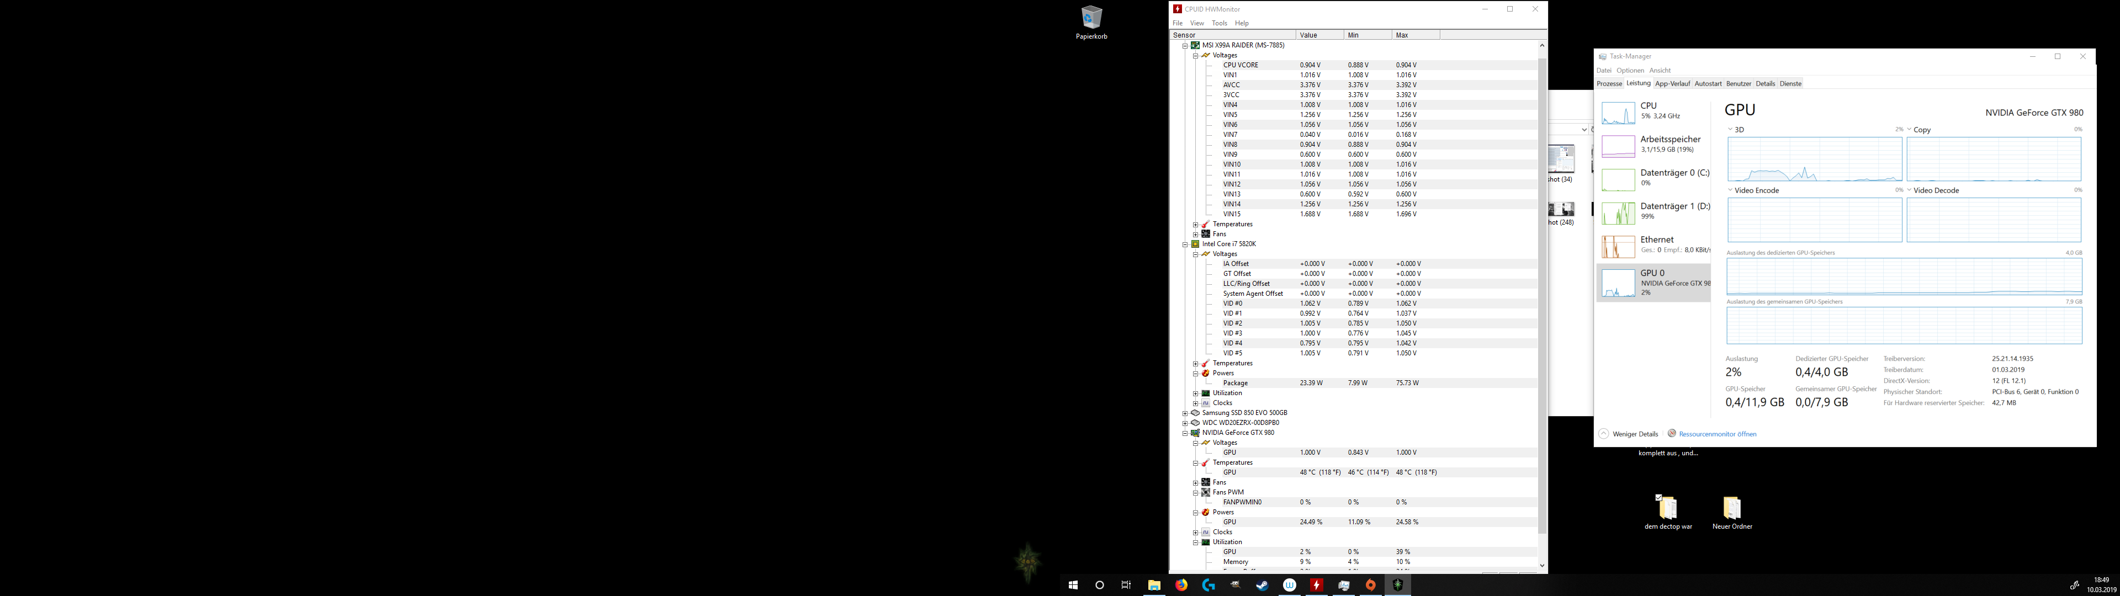Switch to the Prozesse tab
Screen dimensions: 2120x596
coord(1609,84)
